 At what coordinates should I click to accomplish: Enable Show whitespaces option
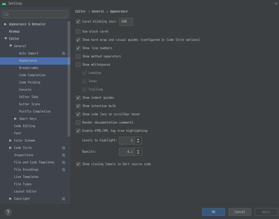tap(78, 64)
